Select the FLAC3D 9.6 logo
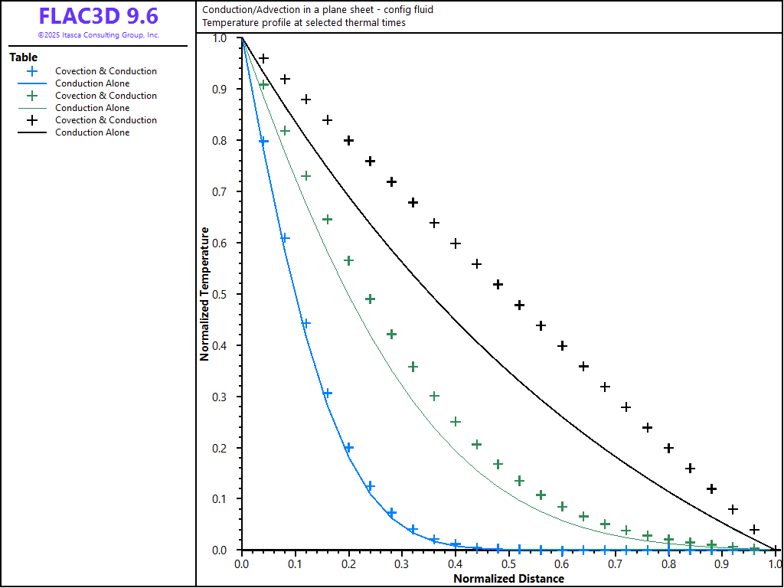Viewport: 784px width, 588px height. click(98, 17)
